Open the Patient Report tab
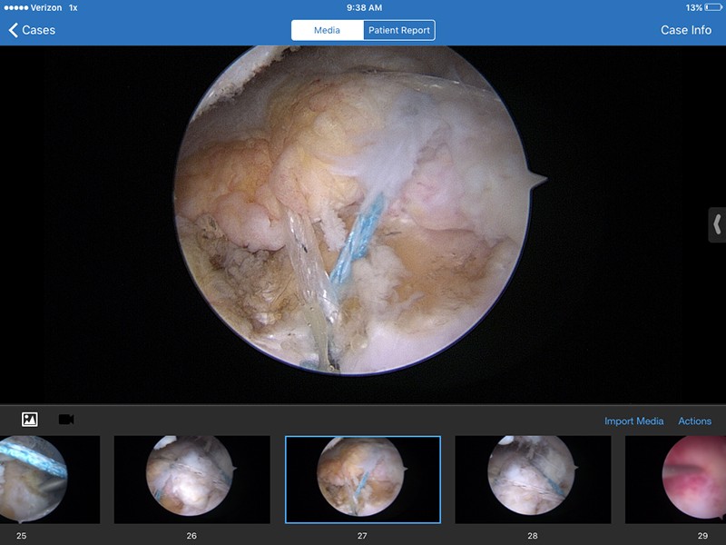The height and width of the screenshot is (545, 726). coord(399,30)
